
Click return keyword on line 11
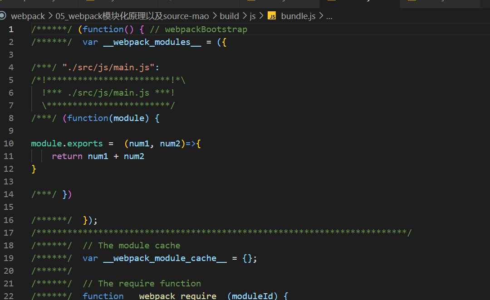(67, 156)
